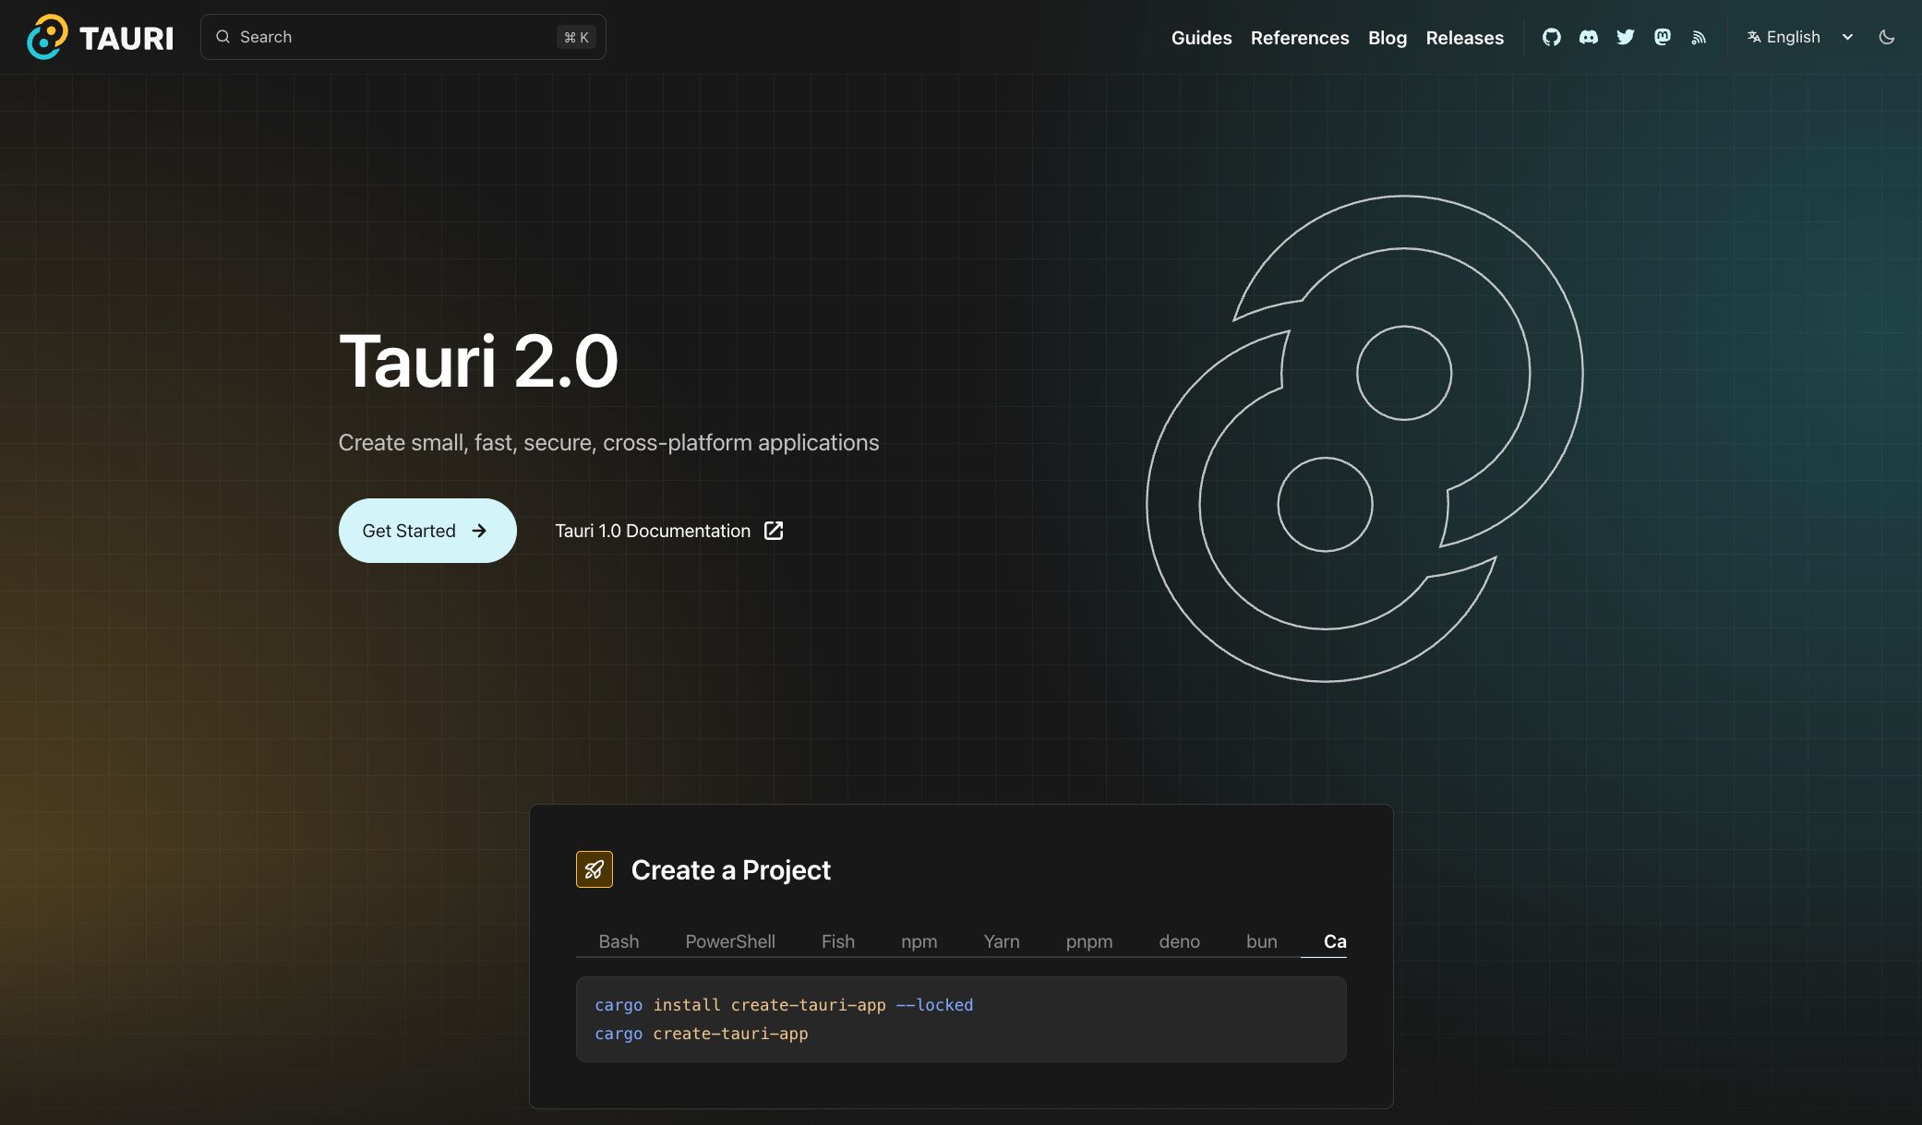Switch to the npm tab
Viewport: 1922px width, 1125px height.
(x=919, y=941)
